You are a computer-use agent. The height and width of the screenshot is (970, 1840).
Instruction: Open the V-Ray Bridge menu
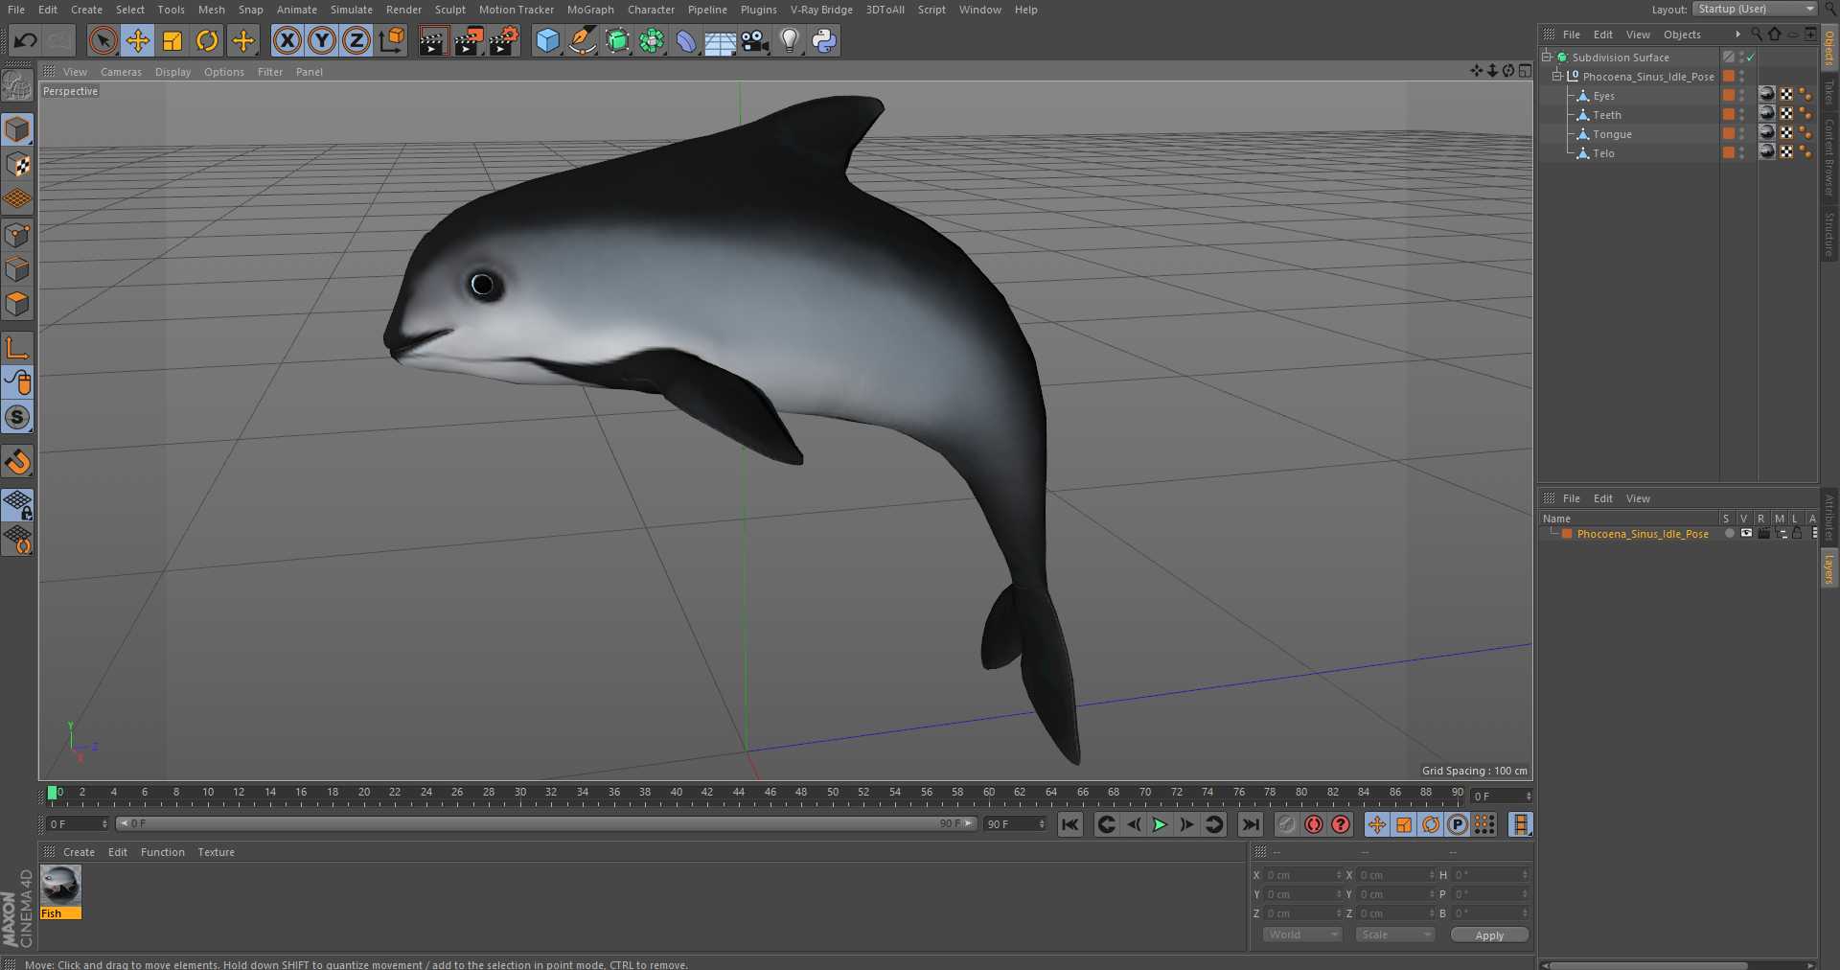[x=821, y=10]
